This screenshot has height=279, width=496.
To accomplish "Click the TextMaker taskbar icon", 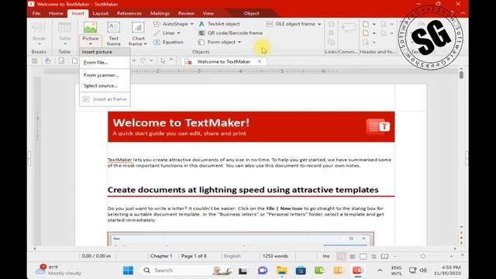I will [x=358, y=270].
